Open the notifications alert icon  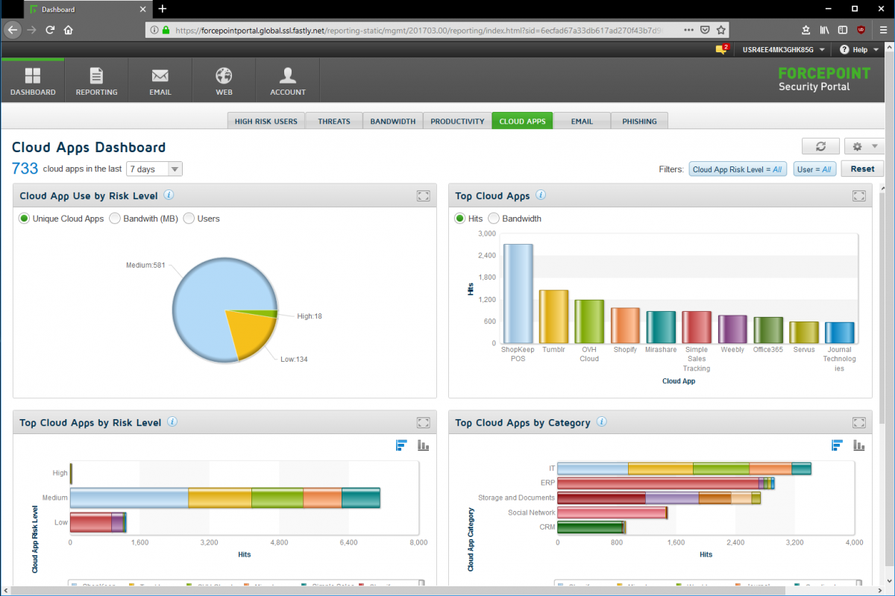point(721,49)
